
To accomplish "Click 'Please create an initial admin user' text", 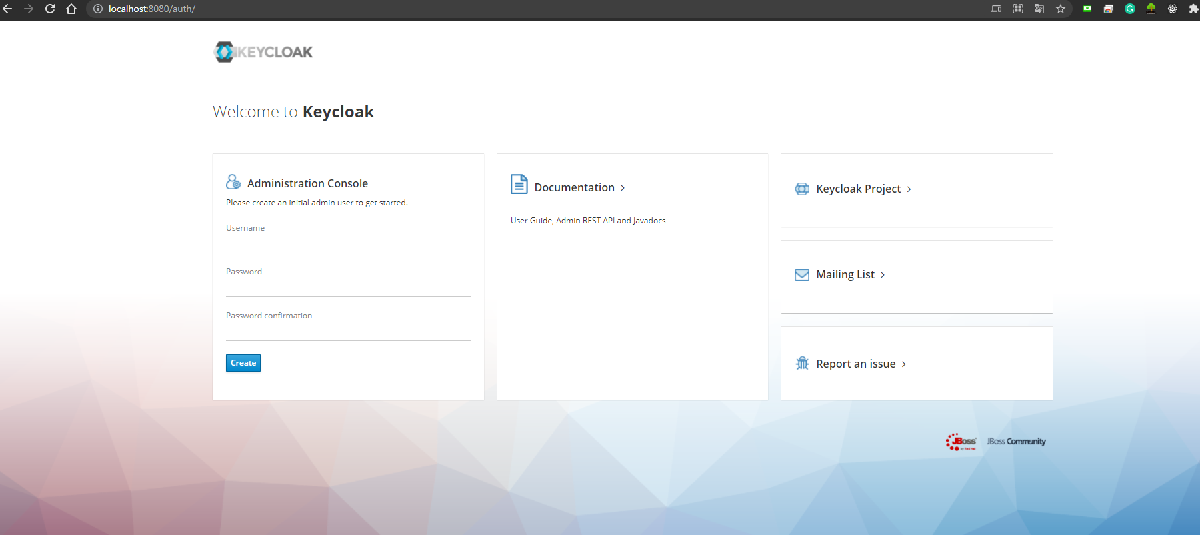I will point(317,203).
